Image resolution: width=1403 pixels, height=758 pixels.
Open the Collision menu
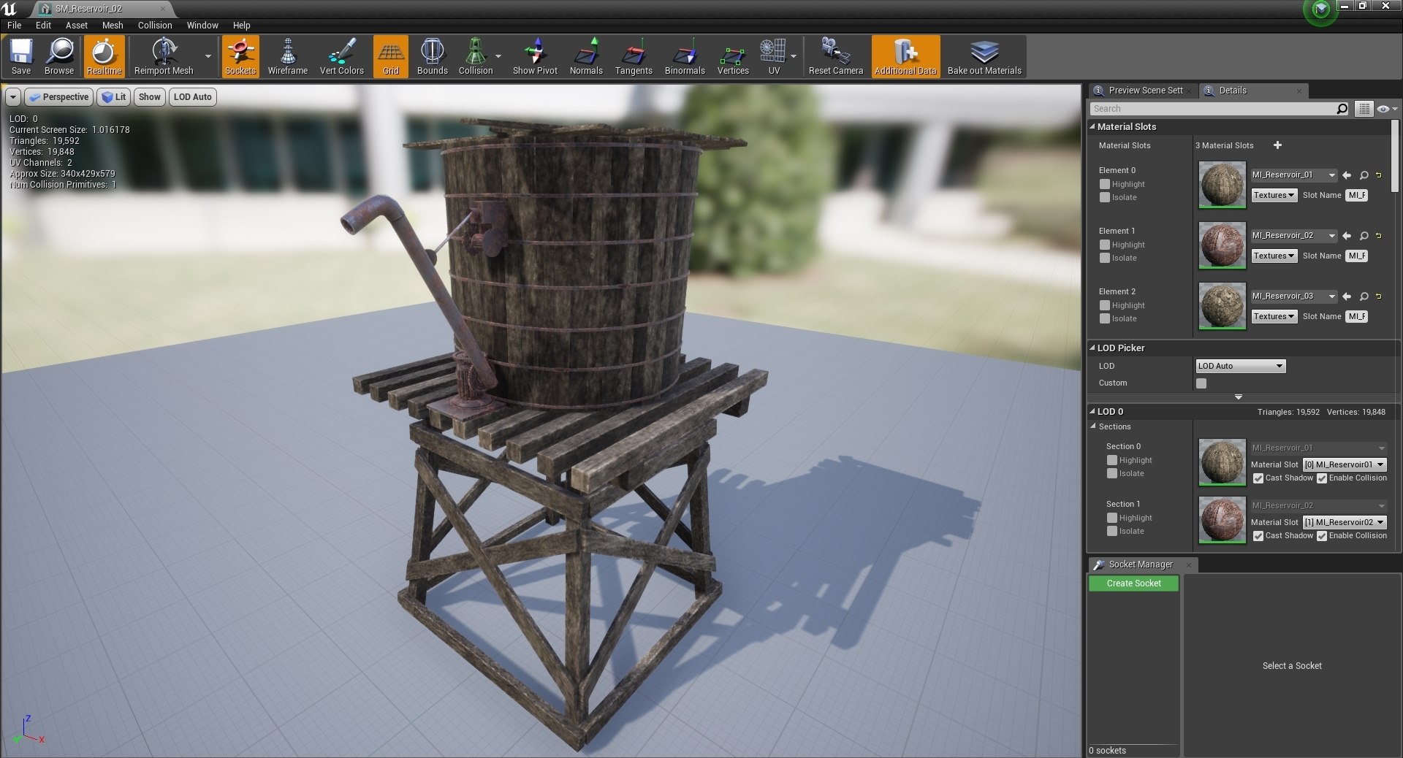pyautogui.click(x=155, y=25)
